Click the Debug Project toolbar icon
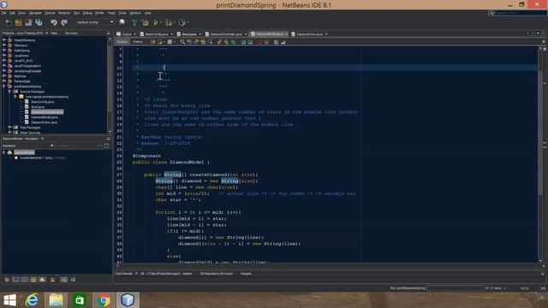The height and width of the screenshot is (308, 548). click(x=169, y=23)
